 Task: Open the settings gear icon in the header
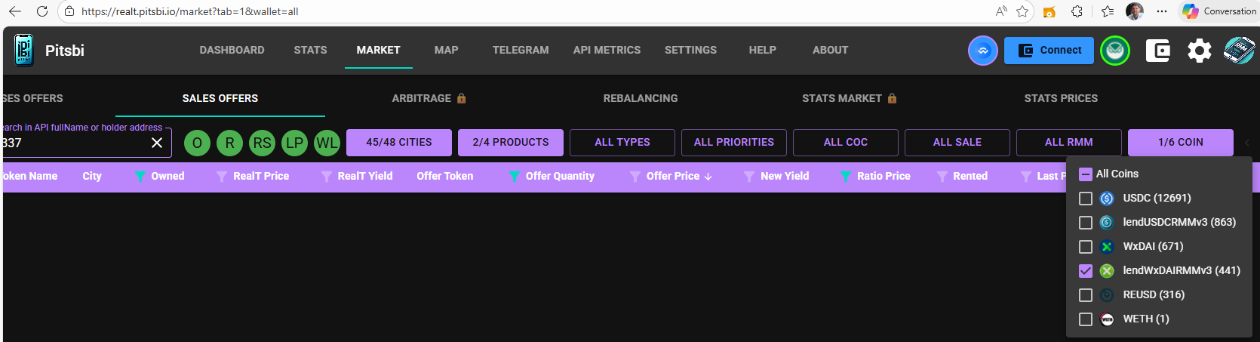click(1199, 51)
